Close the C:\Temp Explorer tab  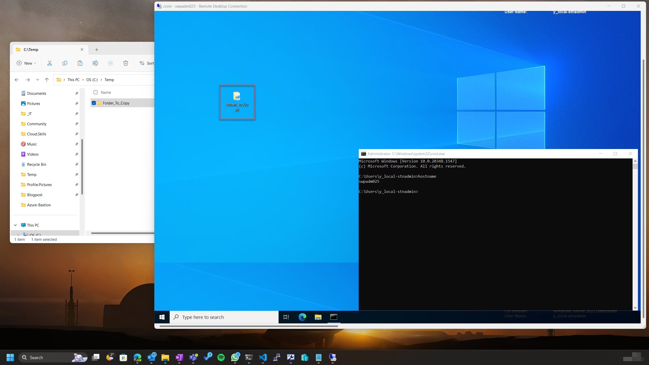pos(82,49)
